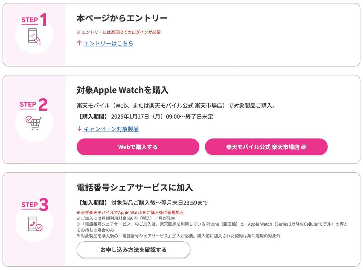This screenshot has width=363, height=270.
Task: Click the shopping cart icon in STEP 2
Action: (34, 122)
